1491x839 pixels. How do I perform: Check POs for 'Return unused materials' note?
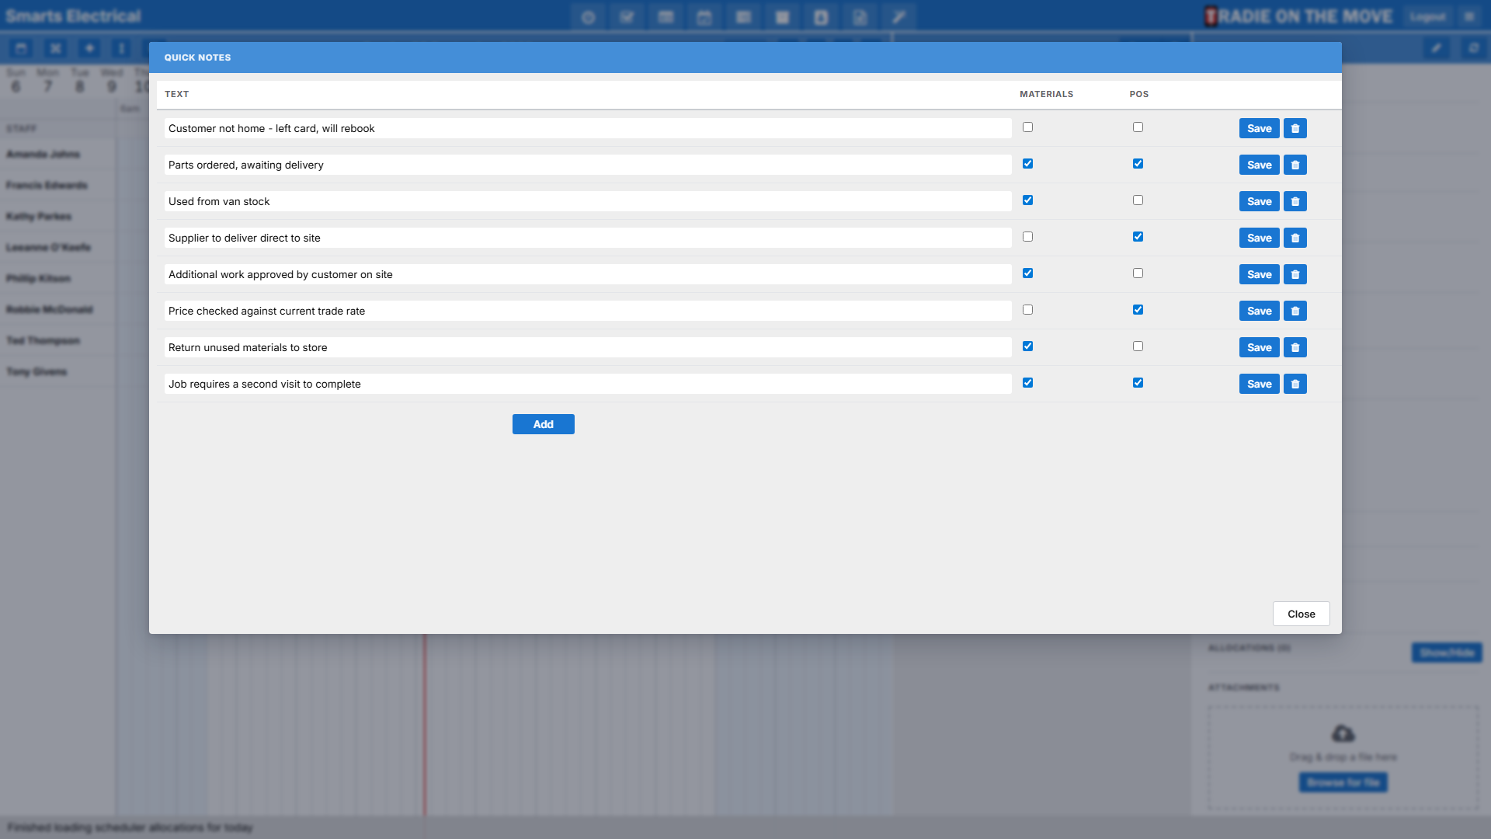(x=1138, y=346)
